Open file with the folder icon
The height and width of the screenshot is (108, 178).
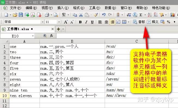tap(15, 15)
